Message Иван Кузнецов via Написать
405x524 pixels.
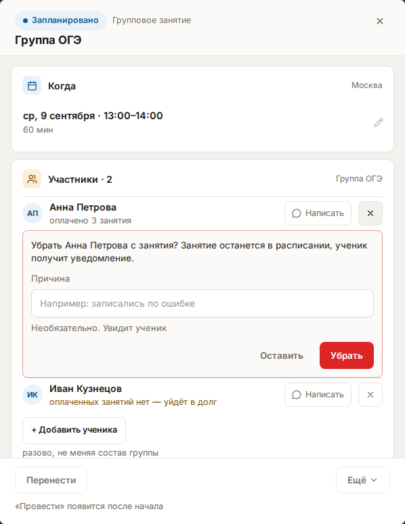(x=318, y=395)
